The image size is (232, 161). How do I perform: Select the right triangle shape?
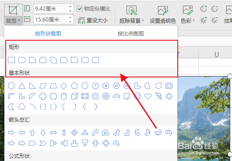pos(32,86)
